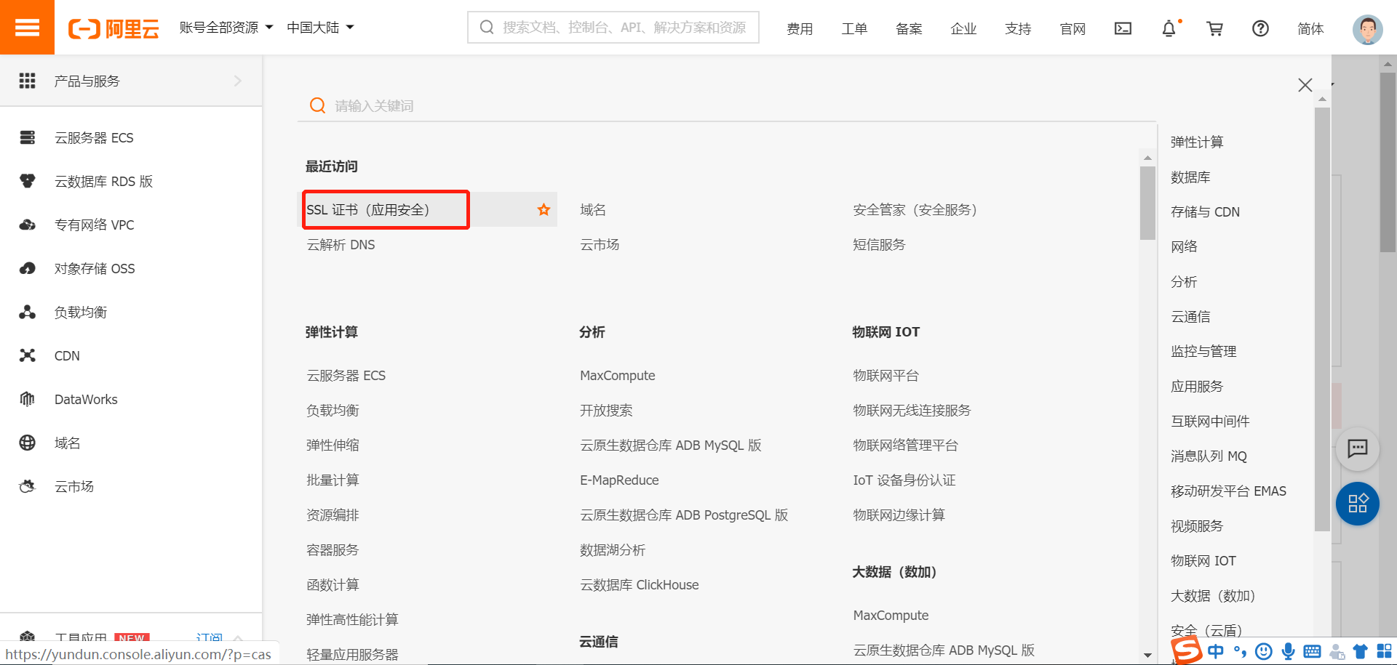Click the Sogou input method logo
The image size is (1397, 665).
click(1187, 650)
